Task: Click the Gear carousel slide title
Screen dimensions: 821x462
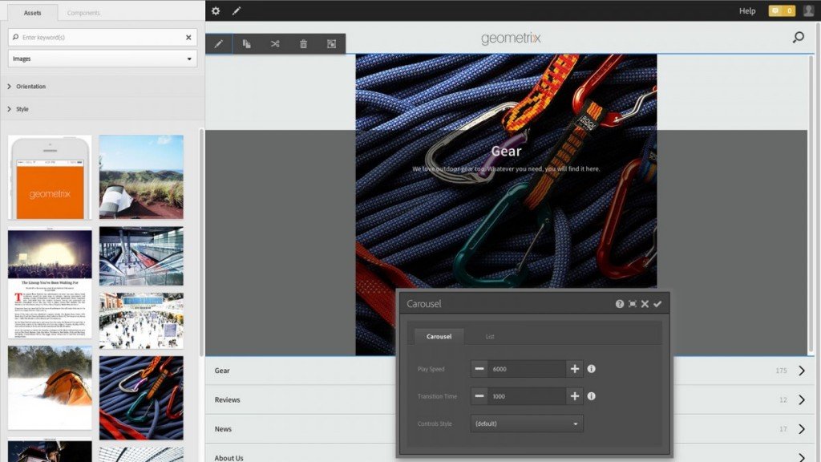Action: pyautogui.click(x=507, y=152)
